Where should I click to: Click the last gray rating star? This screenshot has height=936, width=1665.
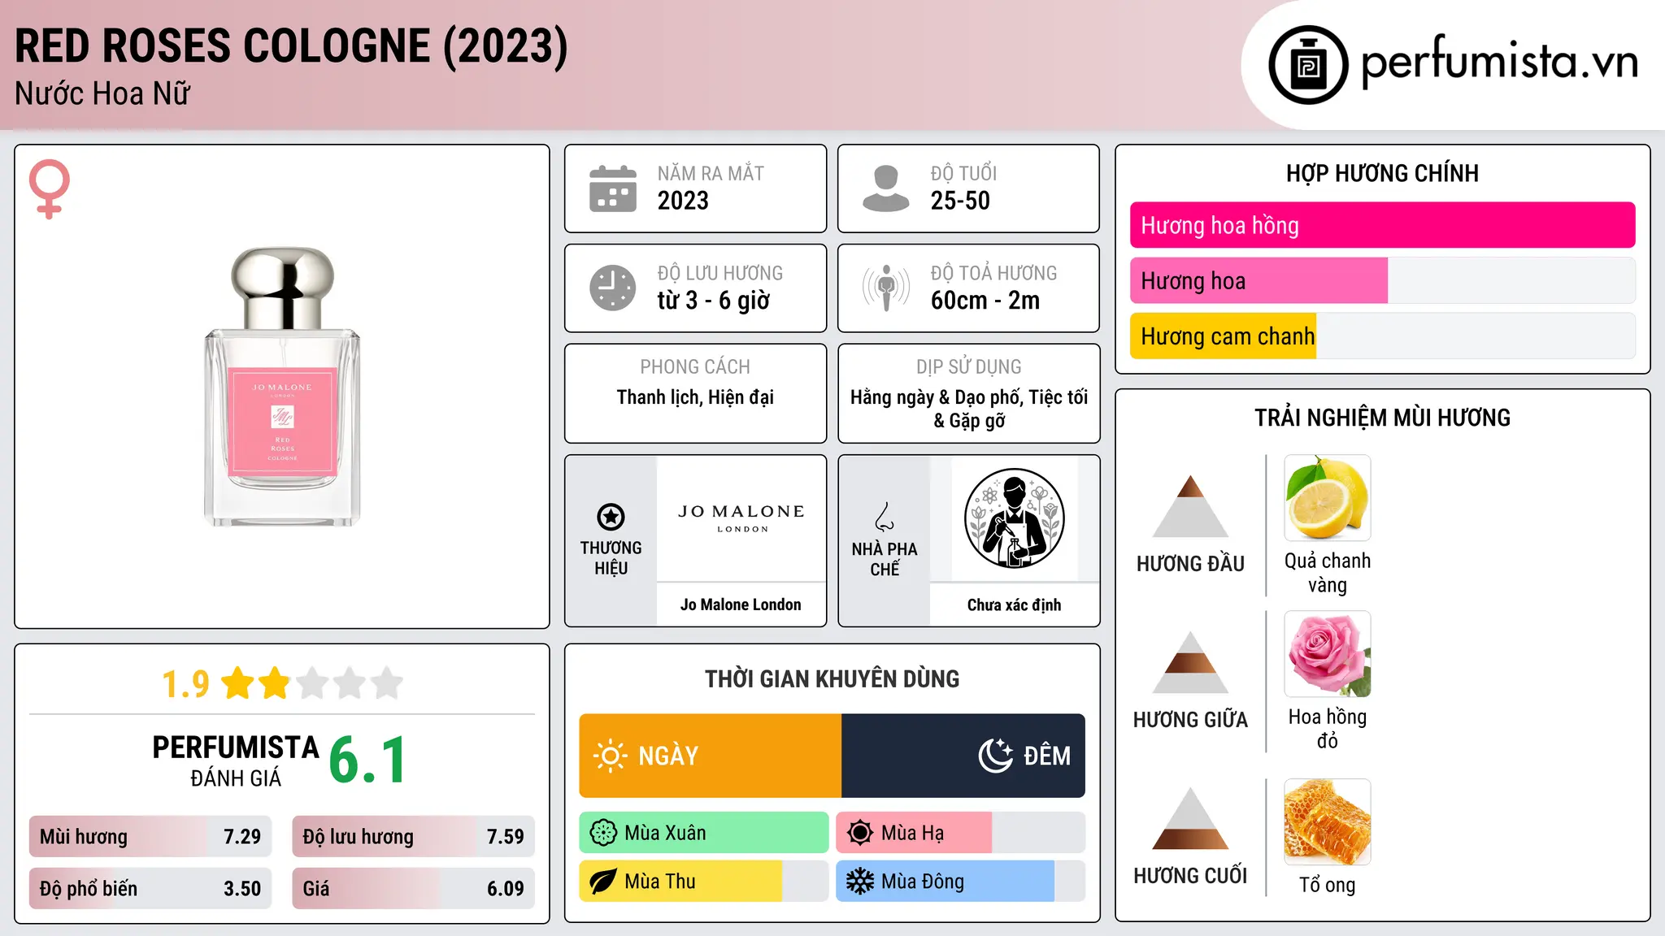[387, 682]
